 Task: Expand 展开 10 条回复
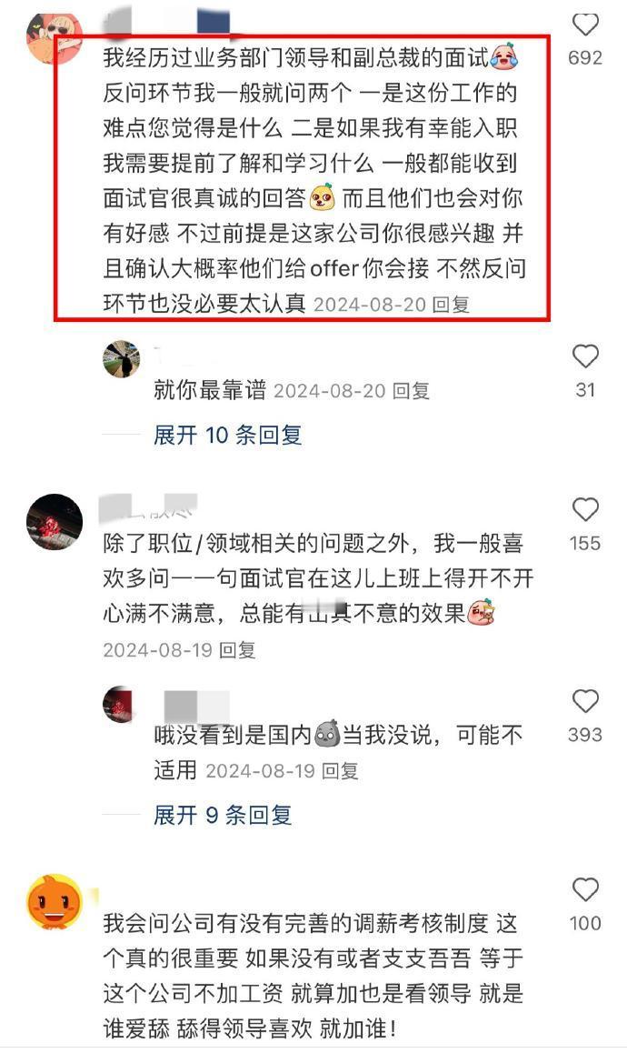pyautogui.click(x=227, y=436)
